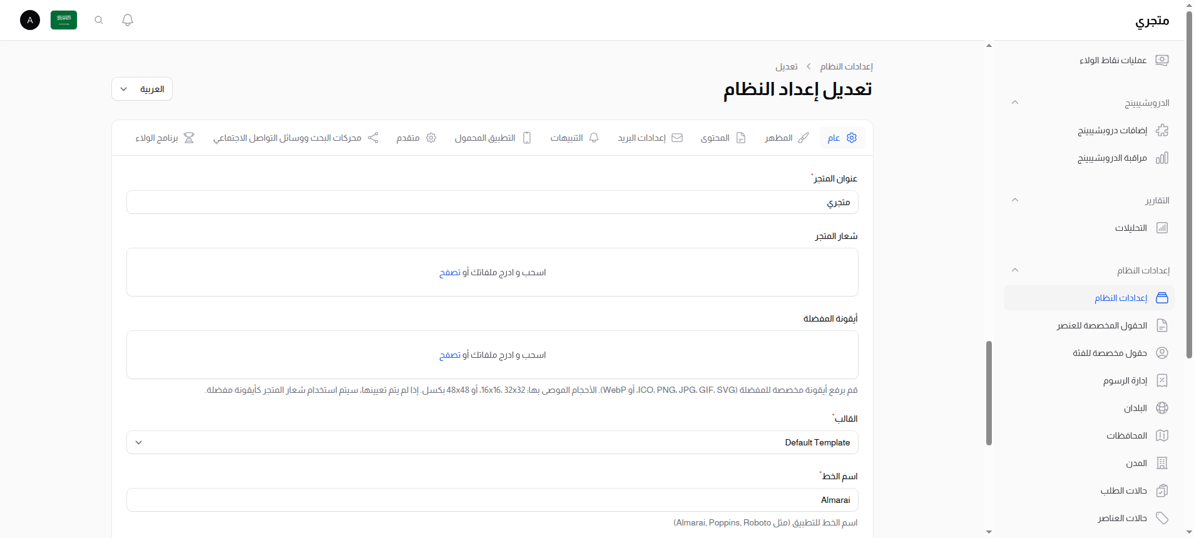Open the العربية language dropdown
This screenshot has width=1194, height=538.
tap(142, 89)
